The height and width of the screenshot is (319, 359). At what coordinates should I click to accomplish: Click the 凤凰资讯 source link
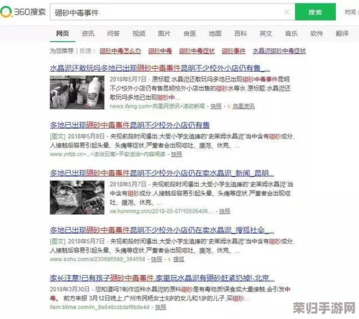click(244, 106)
